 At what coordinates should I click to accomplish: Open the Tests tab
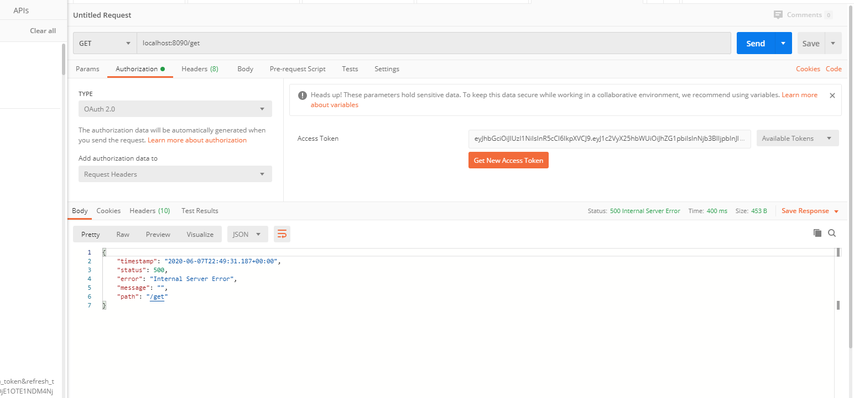click(x=350, y=68)
